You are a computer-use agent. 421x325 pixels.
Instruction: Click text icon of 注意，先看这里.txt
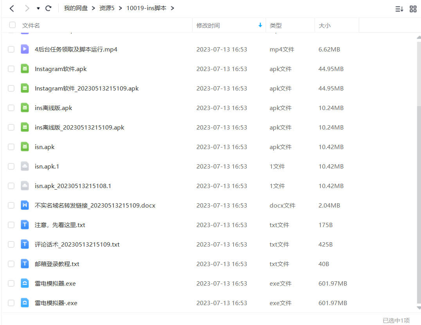[25, 225]
